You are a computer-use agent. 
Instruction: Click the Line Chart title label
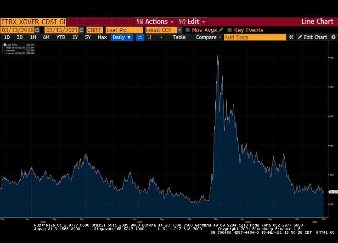tap(317, 22)
